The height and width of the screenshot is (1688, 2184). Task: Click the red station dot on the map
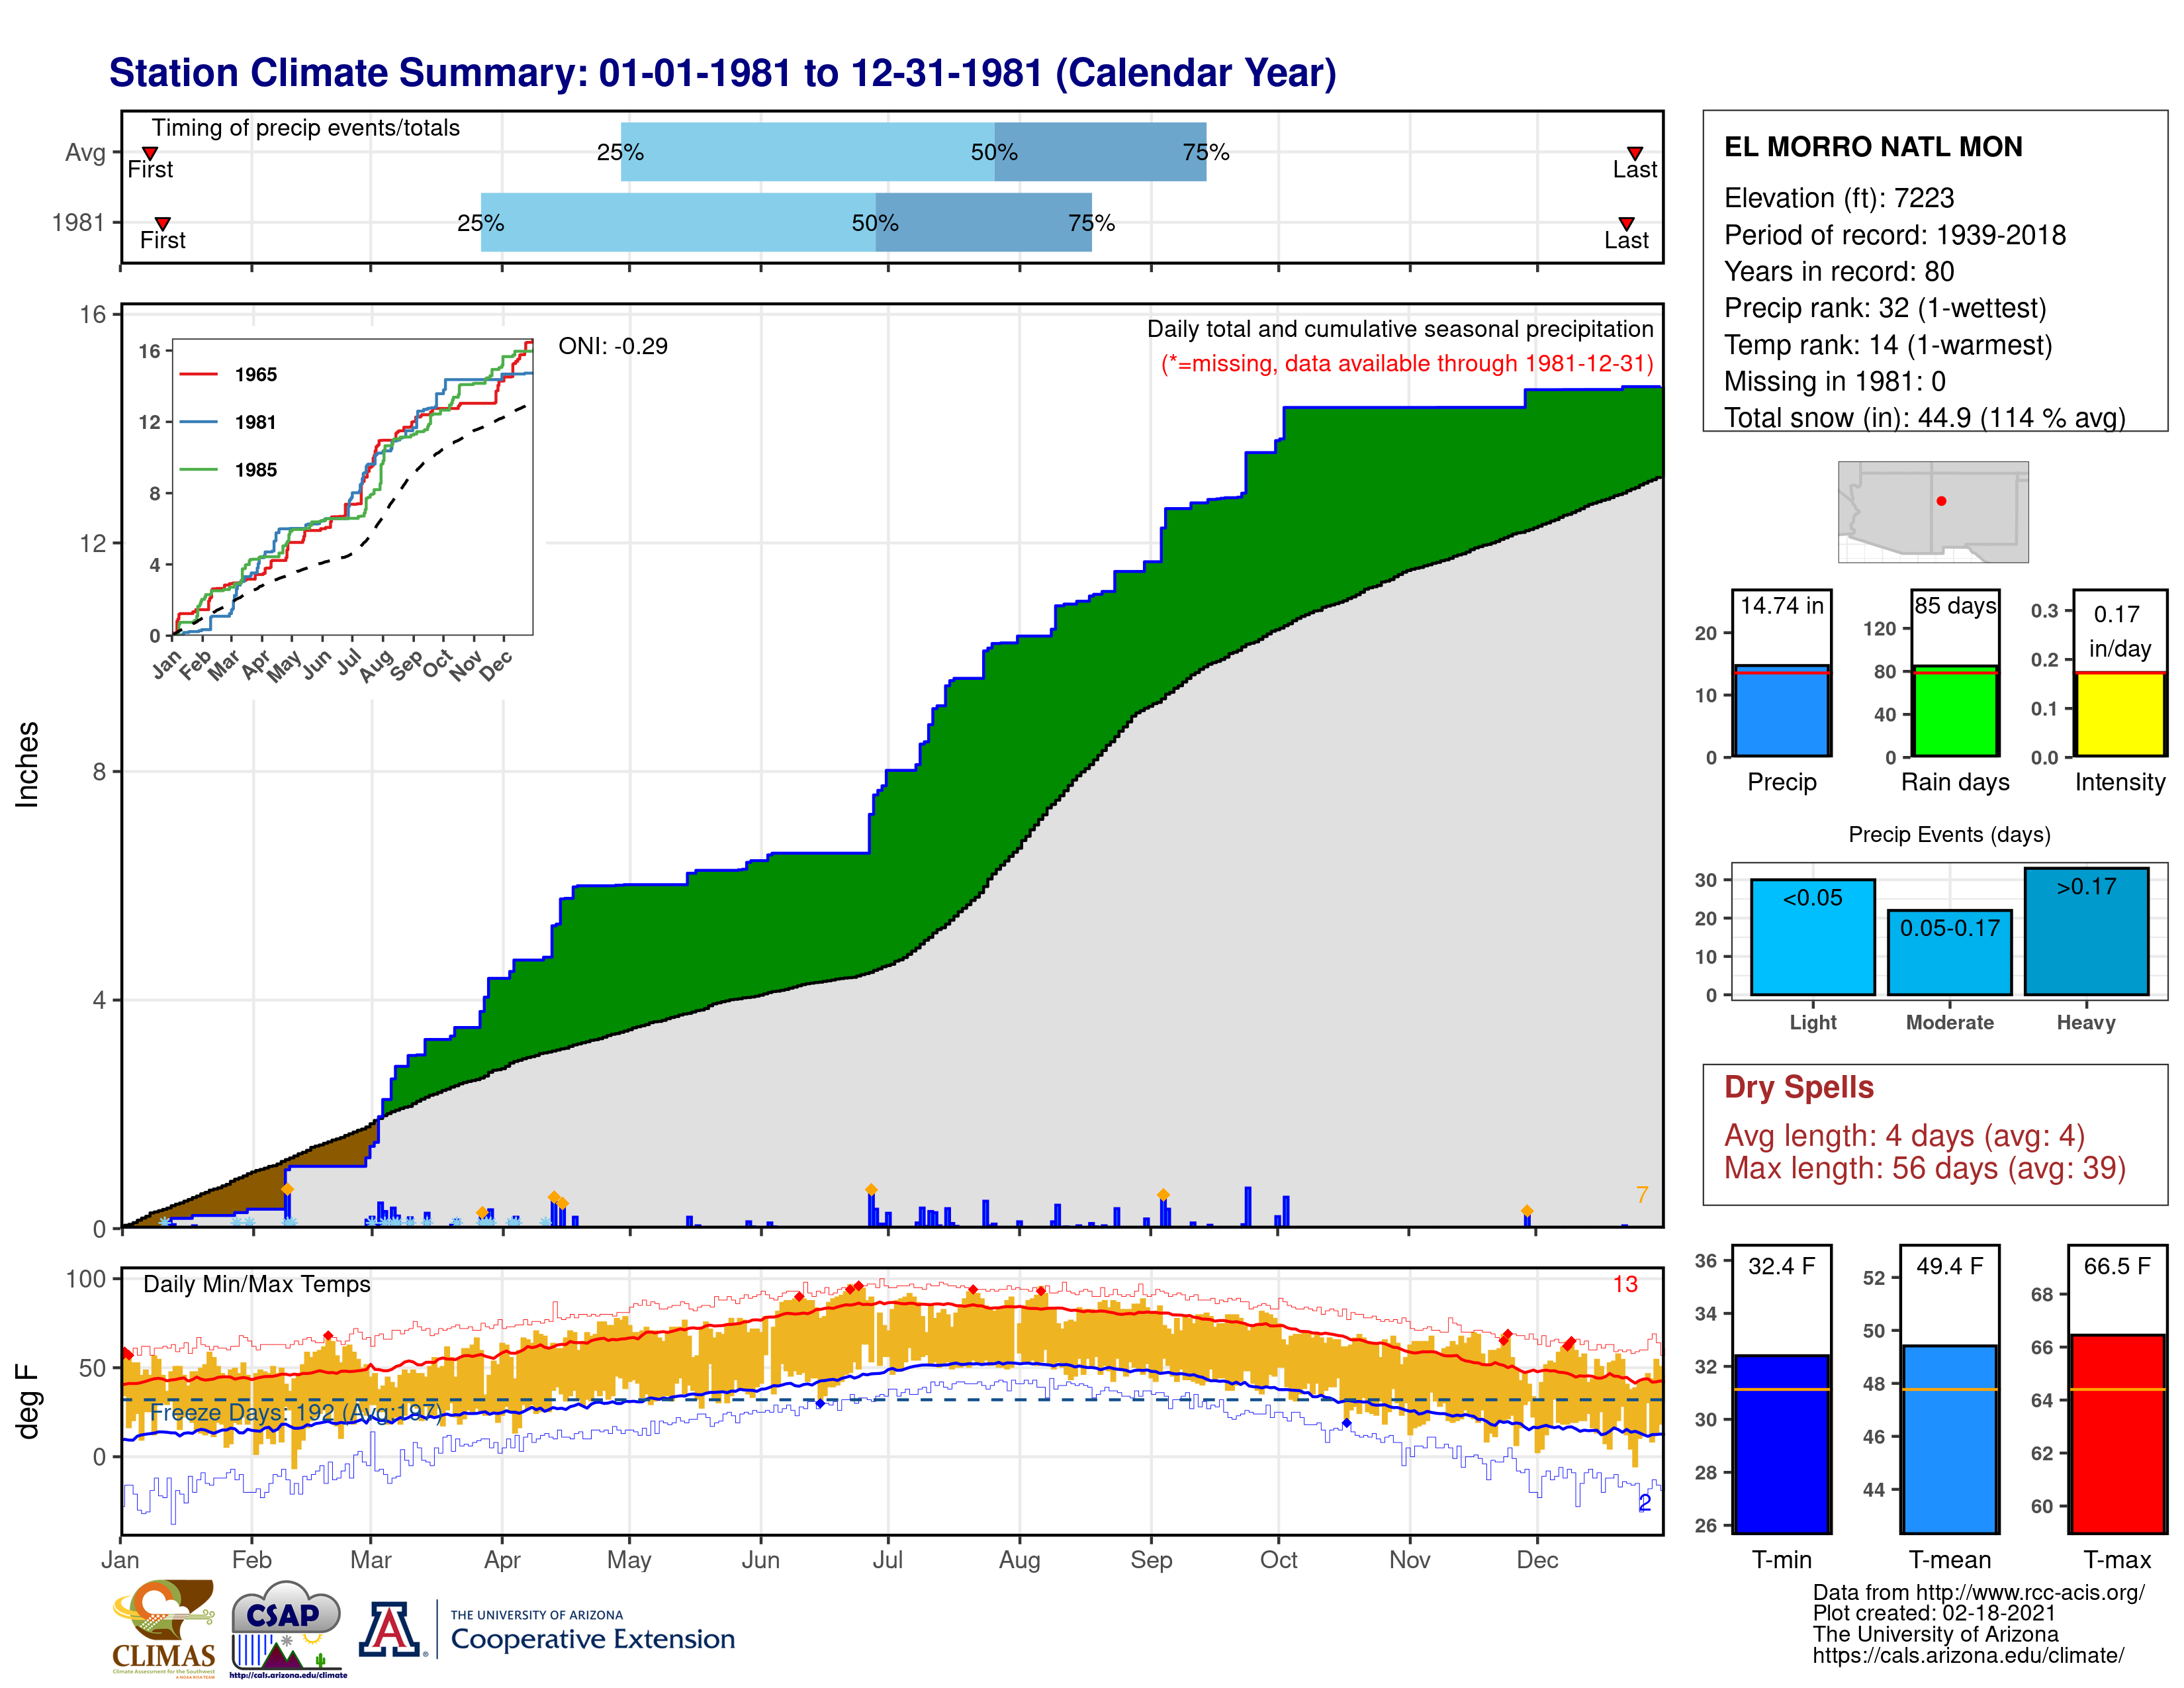(1941, 501)
